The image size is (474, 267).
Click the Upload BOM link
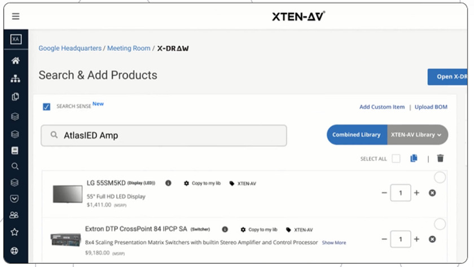pos(431,107)
